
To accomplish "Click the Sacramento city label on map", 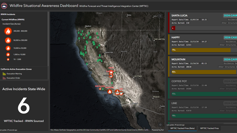I will click(x=98, y=57).
